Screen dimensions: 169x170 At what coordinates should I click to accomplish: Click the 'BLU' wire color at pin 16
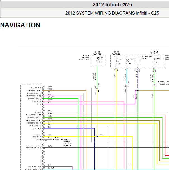click(x=50, y=127)
